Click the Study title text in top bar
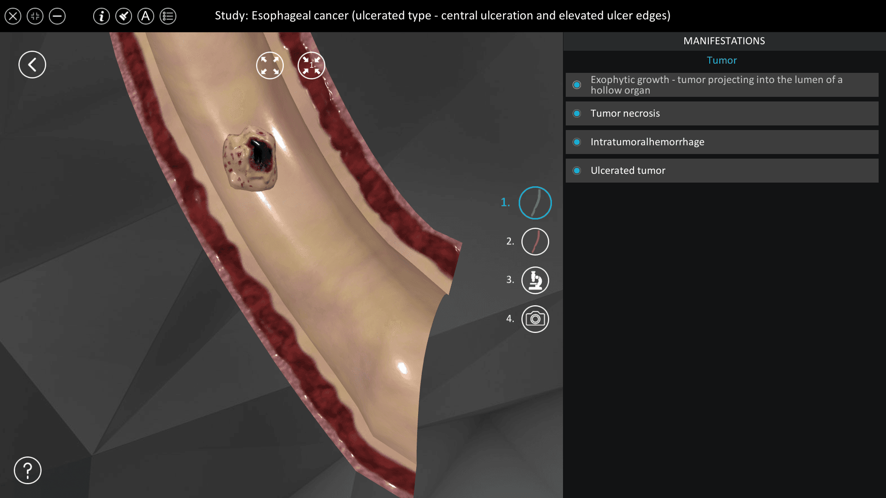Viewport: 886px width, 498px height. pos(443,16)
